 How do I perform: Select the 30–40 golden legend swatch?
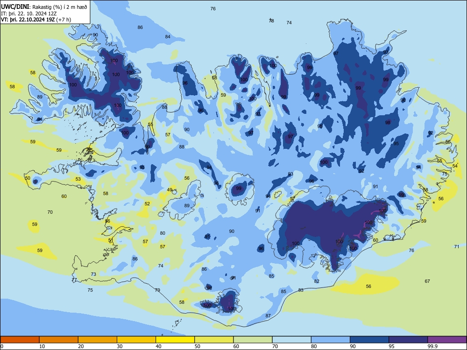[136, 340]
